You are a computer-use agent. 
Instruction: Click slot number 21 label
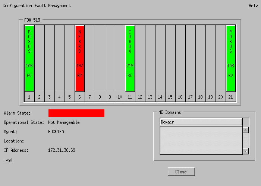(230, 97)
